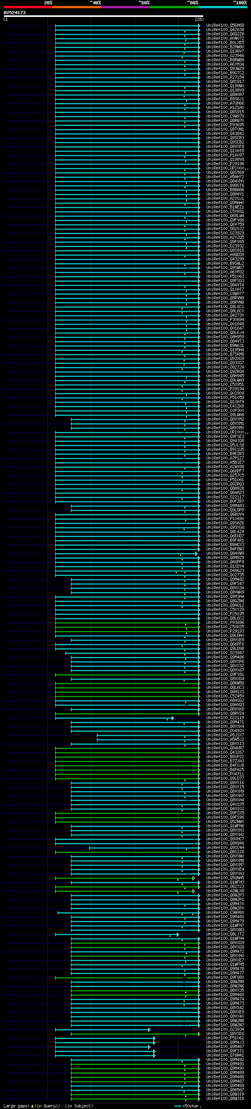Select the UniRef100_Q96567 label
Viewport: 251px width, 1109px height.
tap(225, 1090)
